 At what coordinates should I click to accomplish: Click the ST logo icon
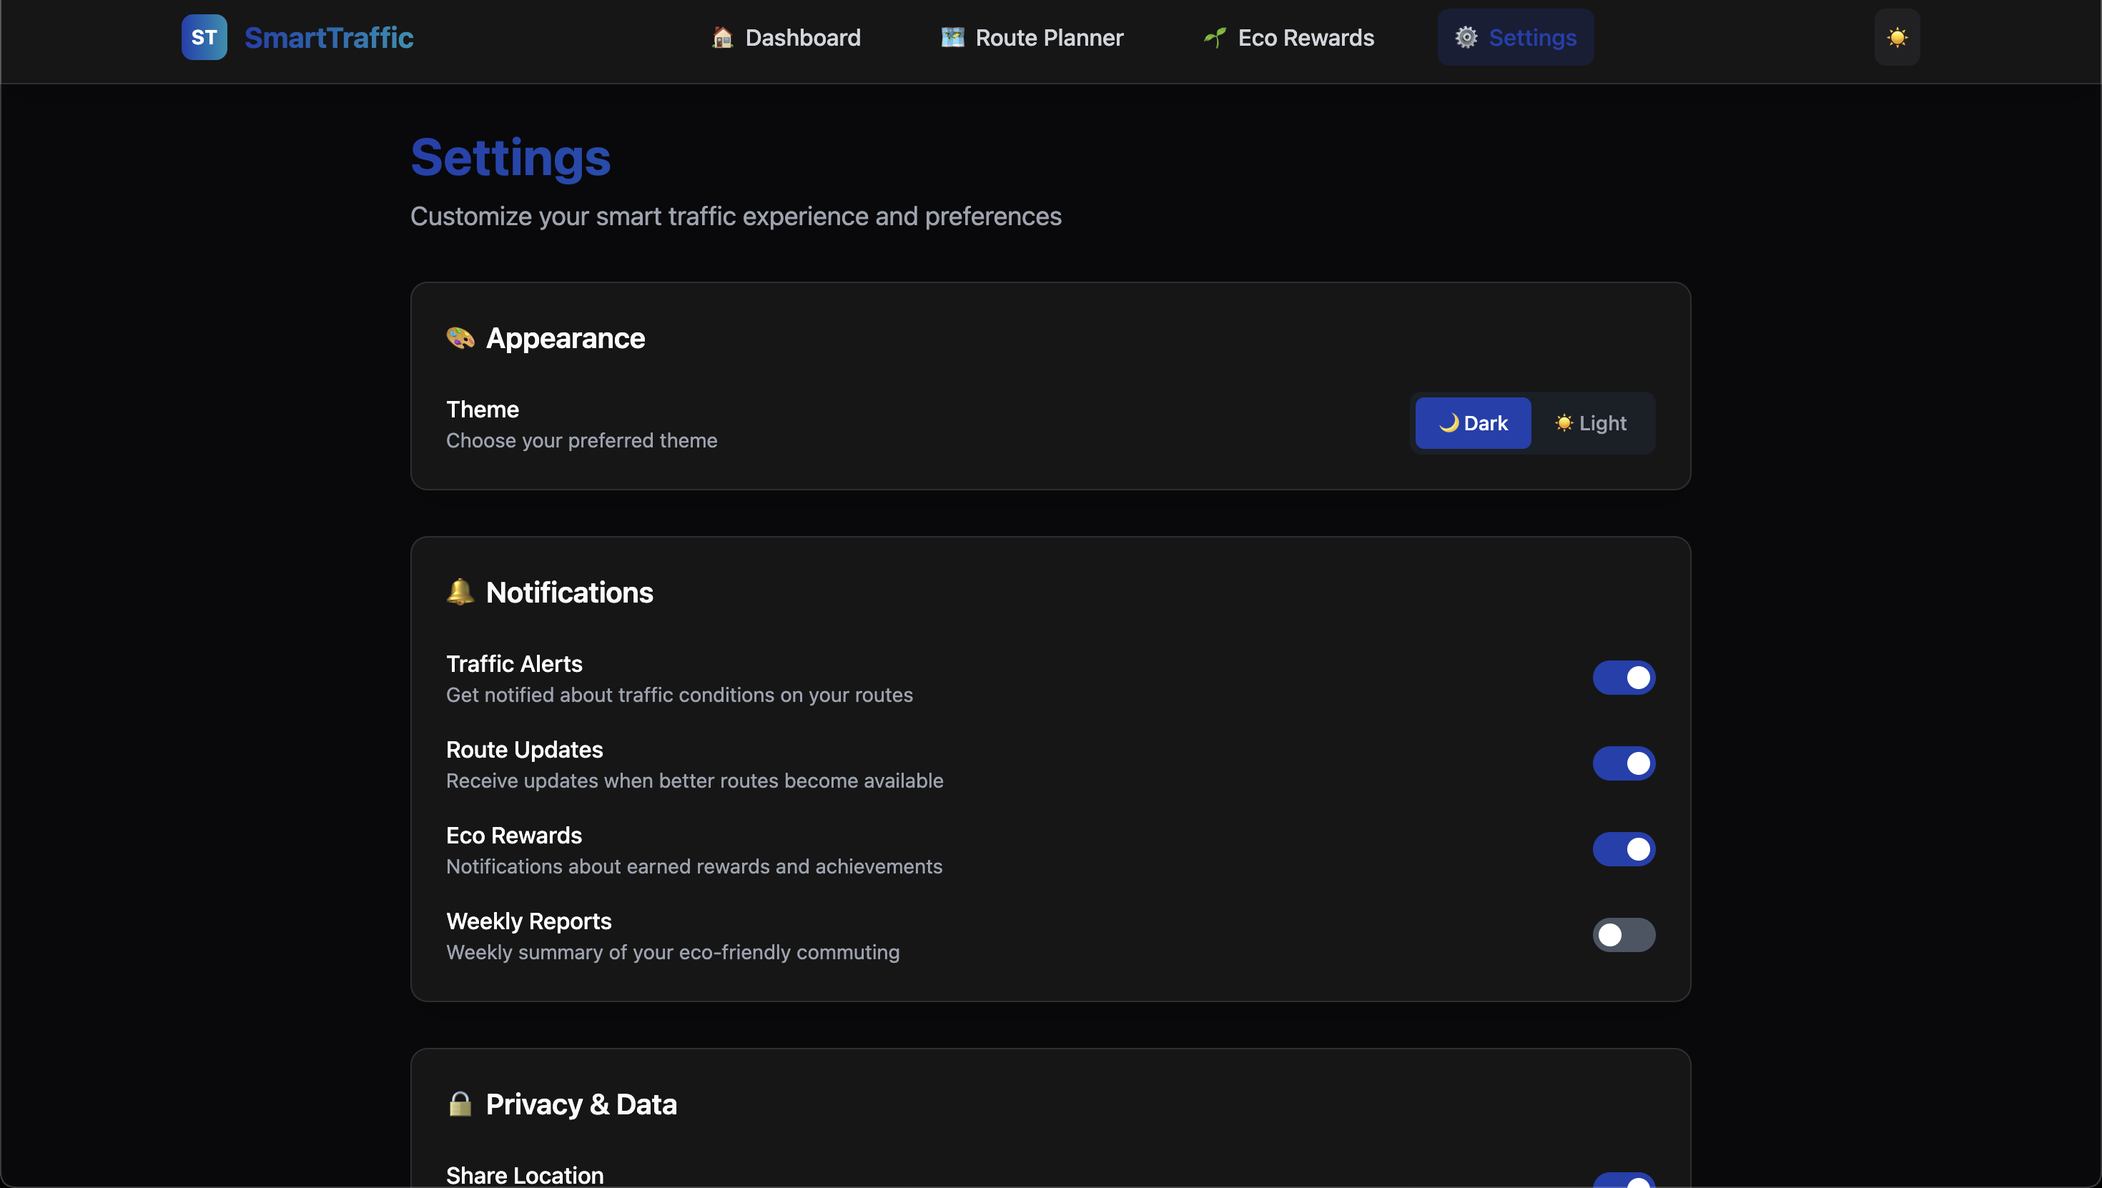pos(204,38)
